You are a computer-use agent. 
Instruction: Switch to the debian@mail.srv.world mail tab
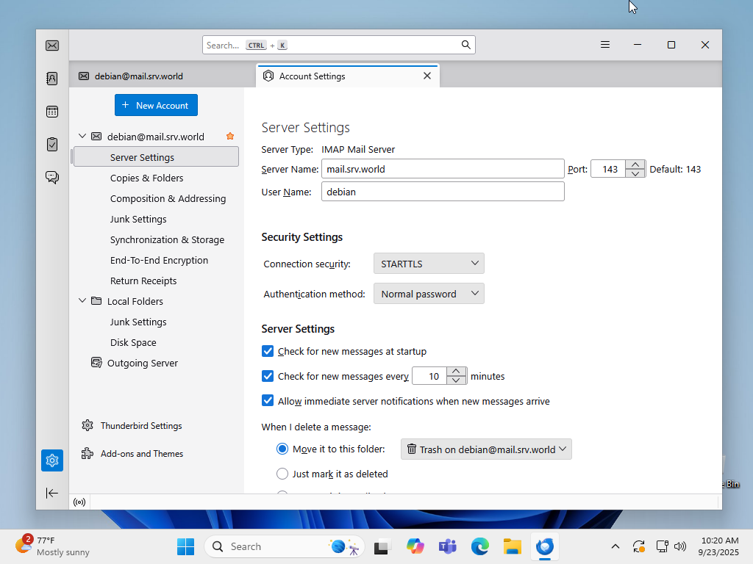pyautogui.click(x=163, y=76)
